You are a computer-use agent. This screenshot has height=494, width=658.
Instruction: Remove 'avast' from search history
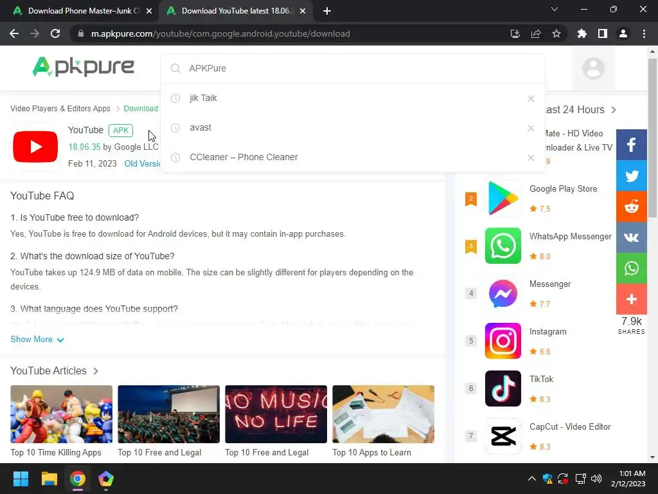coord(531,128)
